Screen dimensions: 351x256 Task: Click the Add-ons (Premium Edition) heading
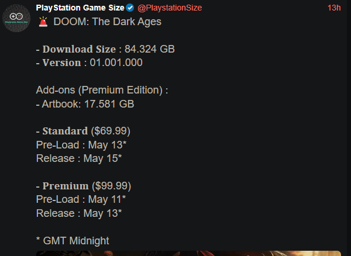click(102, 90)
